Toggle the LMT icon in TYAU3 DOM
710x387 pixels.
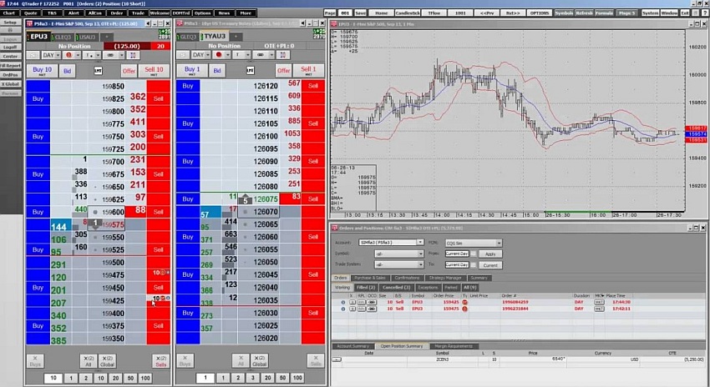coord(250,71)
